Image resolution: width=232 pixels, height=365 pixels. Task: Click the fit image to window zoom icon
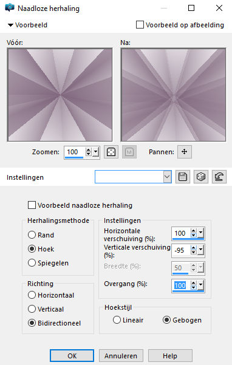tap(111, 152)
